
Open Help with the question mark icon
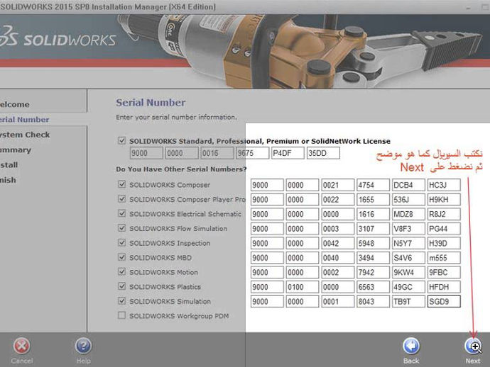coord(83,346)
